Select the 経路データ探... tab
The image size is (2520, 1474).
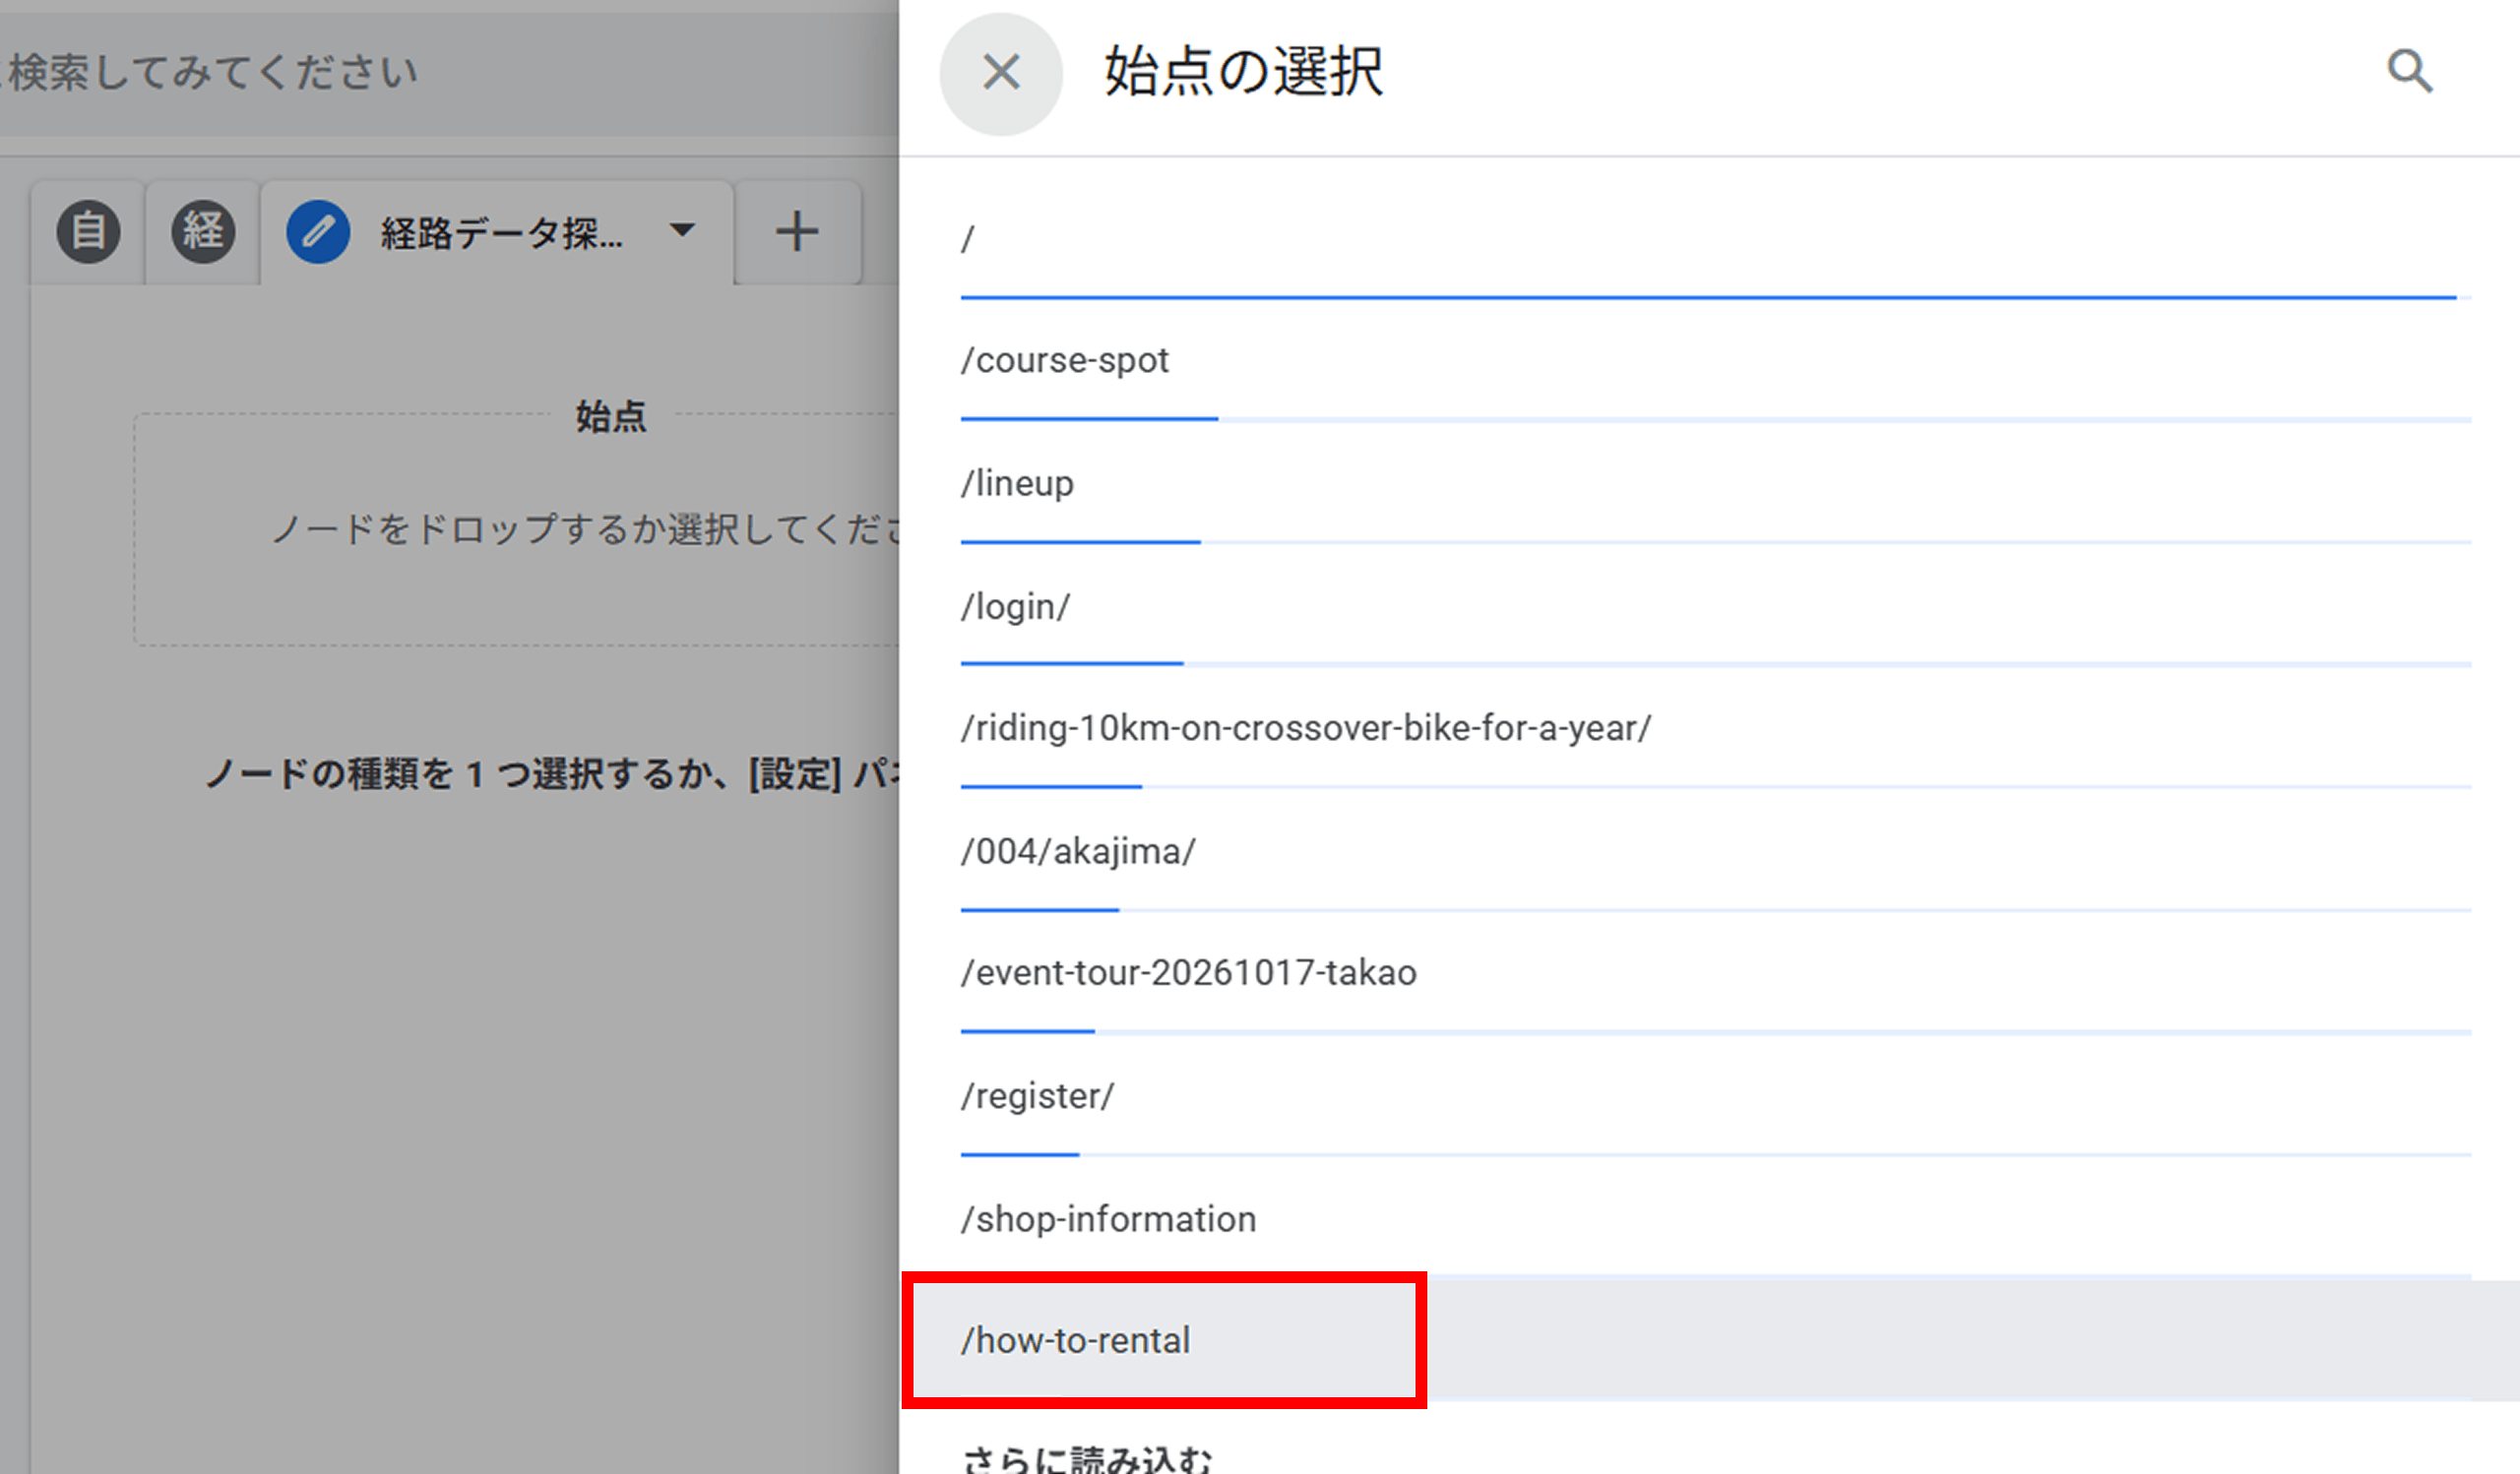point(498,232)
